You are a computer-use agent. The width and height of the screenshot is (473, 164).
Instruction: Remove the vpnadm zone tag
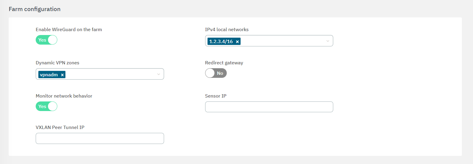[62, 75]
